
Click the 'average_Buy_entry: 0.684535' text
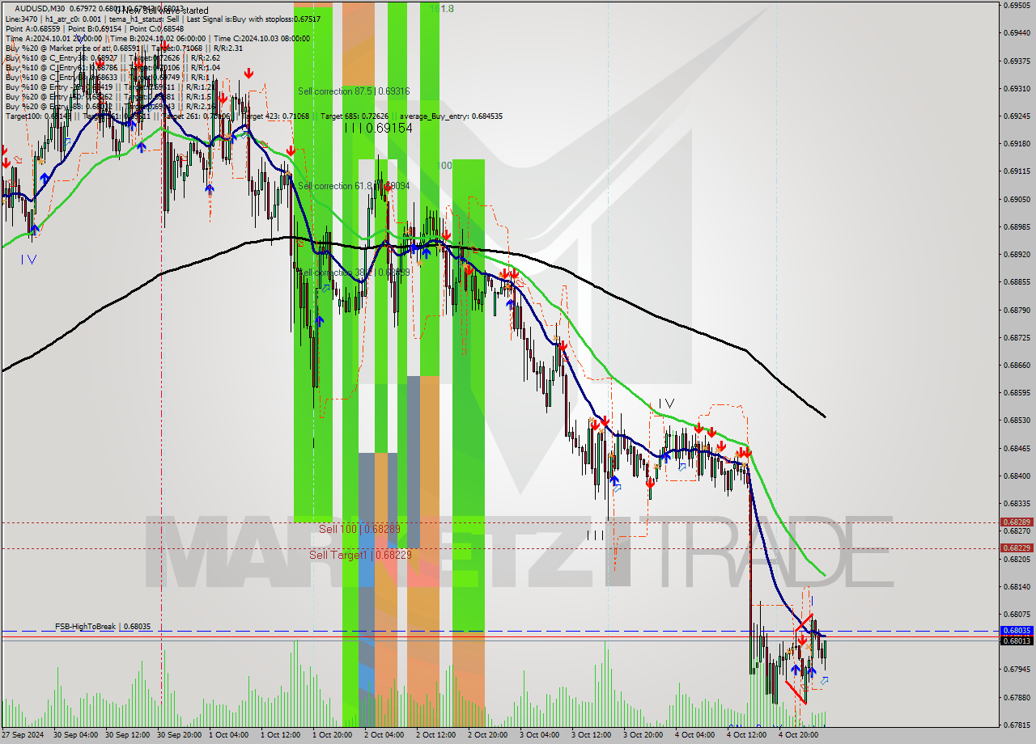451,116
